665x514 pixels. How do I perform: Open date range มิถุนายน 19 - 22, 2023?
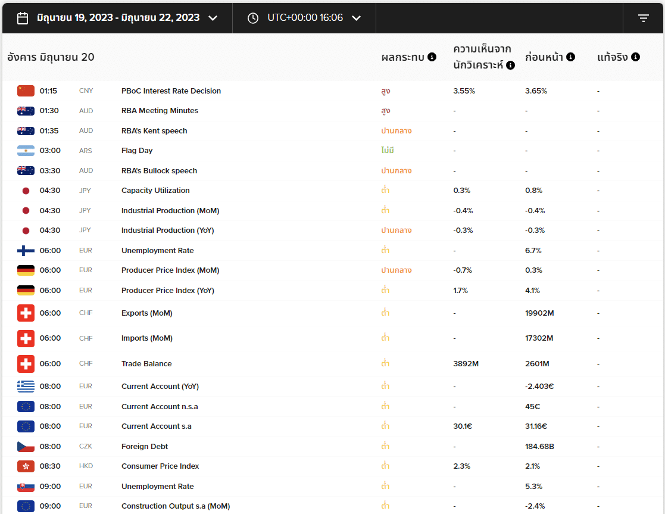pyautogui.click(x=118, y=18)
